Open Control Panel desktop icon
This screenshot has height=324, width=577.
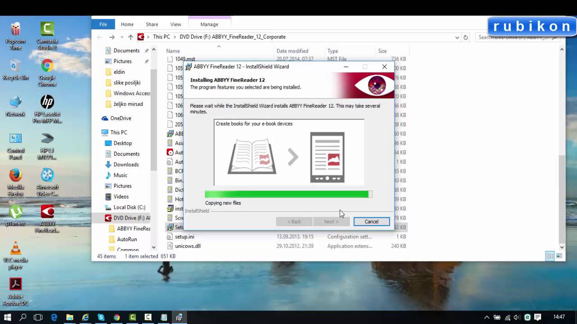click(x=16, y=146)
